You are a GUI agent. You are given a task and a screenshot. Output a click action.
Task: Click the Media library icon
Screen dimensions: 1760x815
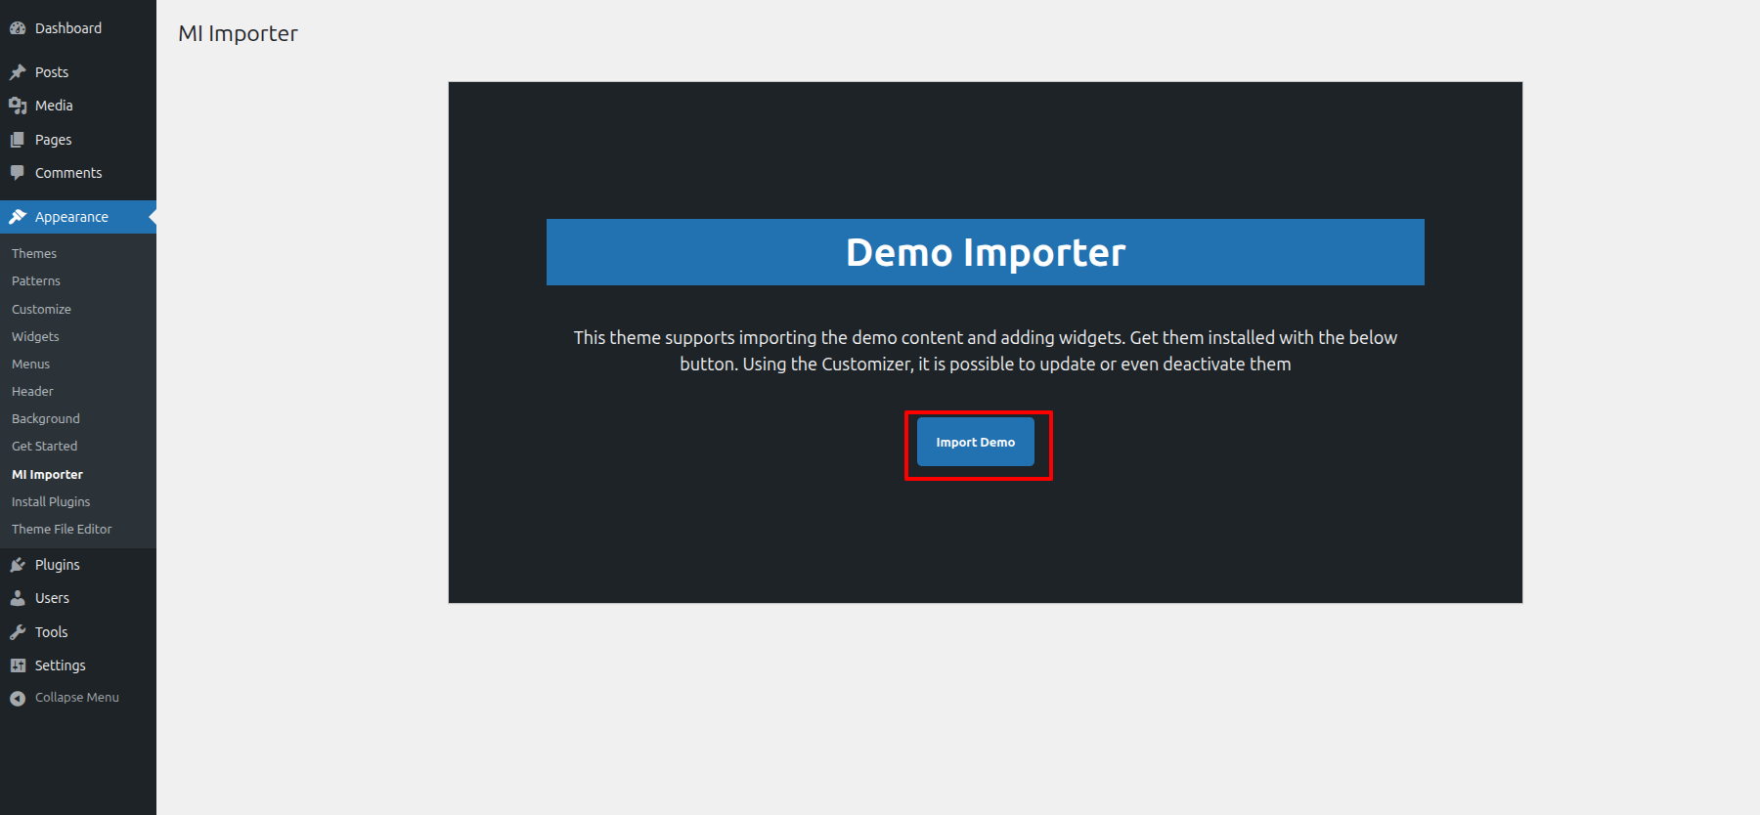(x=18, y=106)
